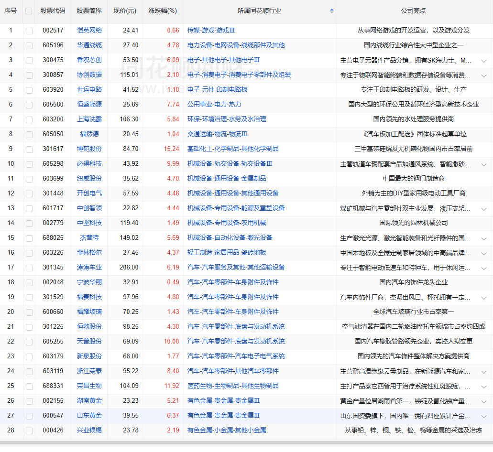Click stock code 002048
The image size is (493, 452).
53,282
